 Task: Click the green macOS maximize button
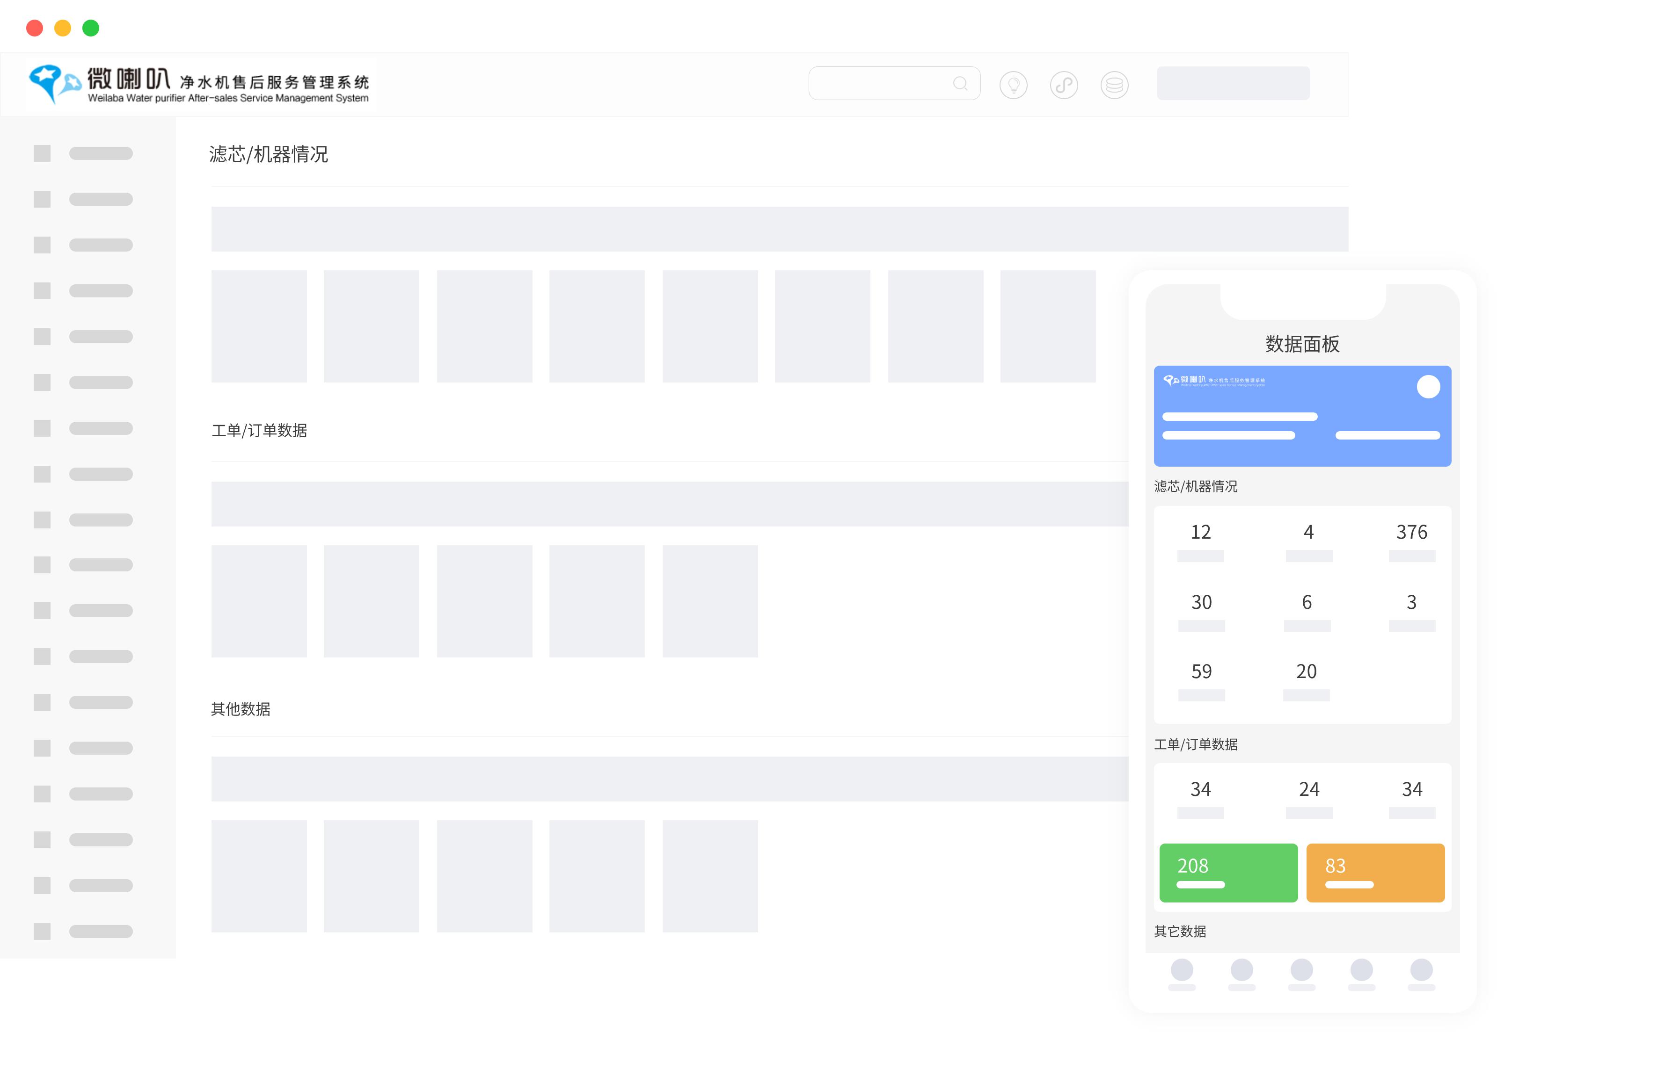tap(91, 28)
